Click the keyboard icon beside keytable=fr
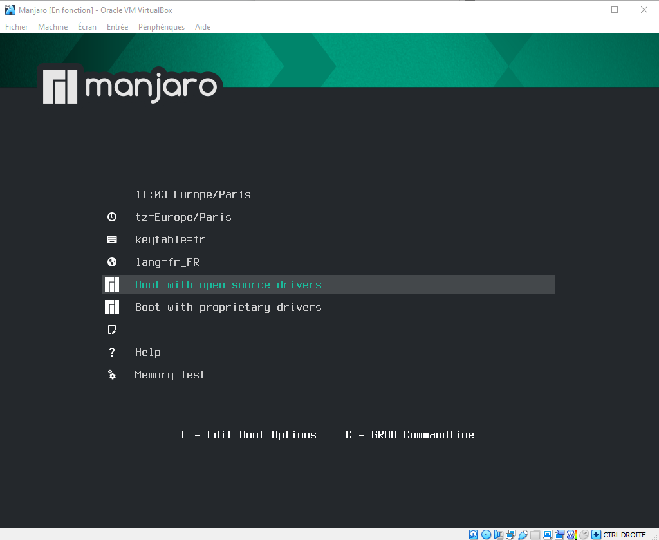 tap(112, 239)
